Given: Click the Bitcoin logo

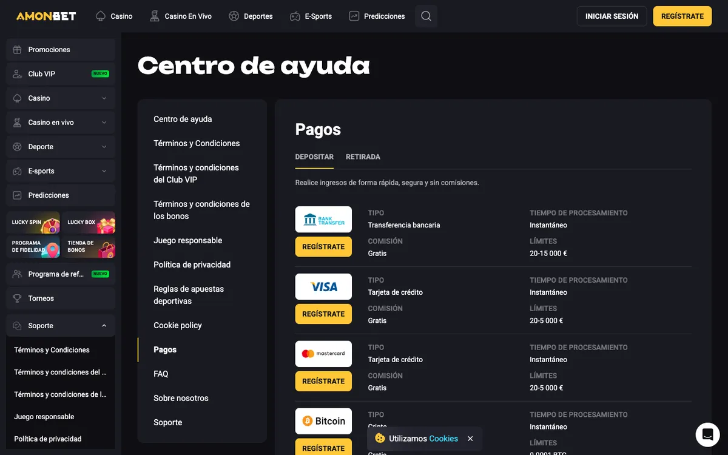Looking at the screenshot, I should (x=323, y=421).
